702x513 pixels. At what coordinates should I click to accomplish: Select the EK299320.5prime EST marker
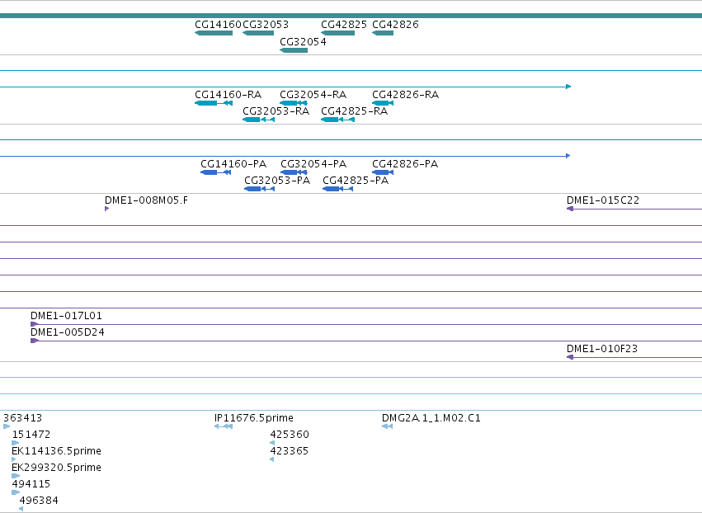pyautogui.click(x=16, y=476)
